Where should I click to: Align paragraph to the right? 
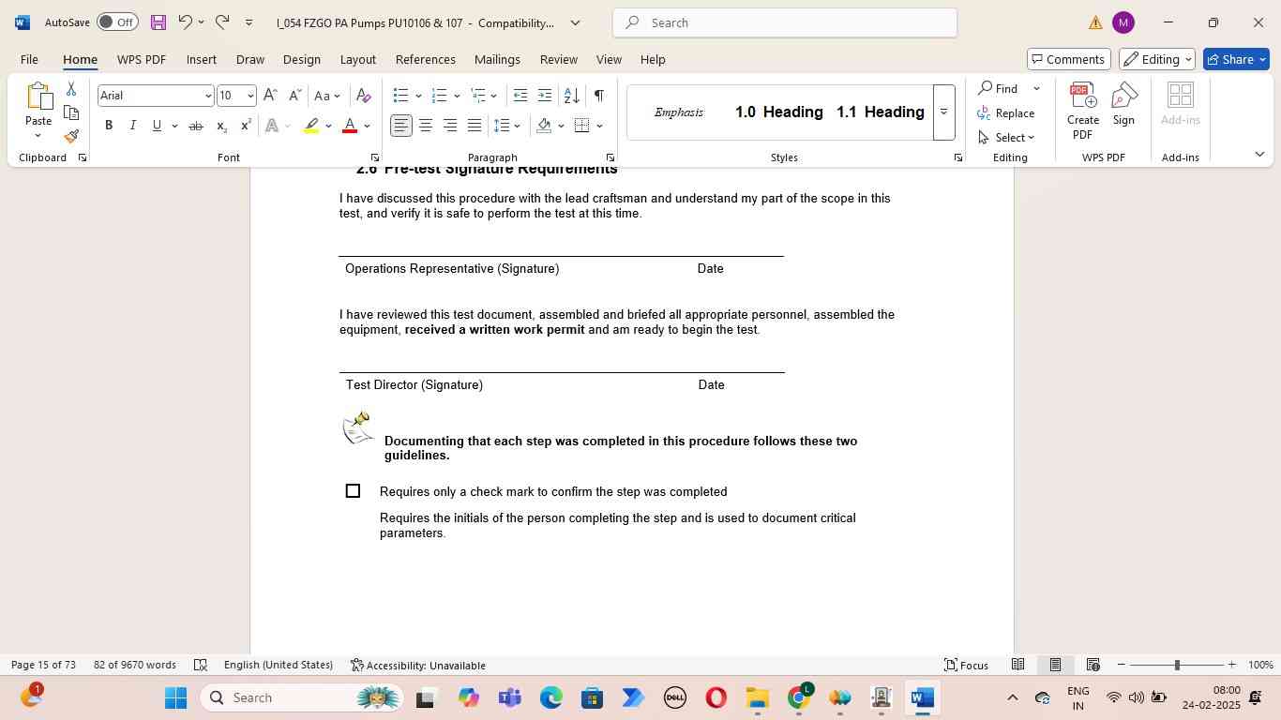click(450, 126)
